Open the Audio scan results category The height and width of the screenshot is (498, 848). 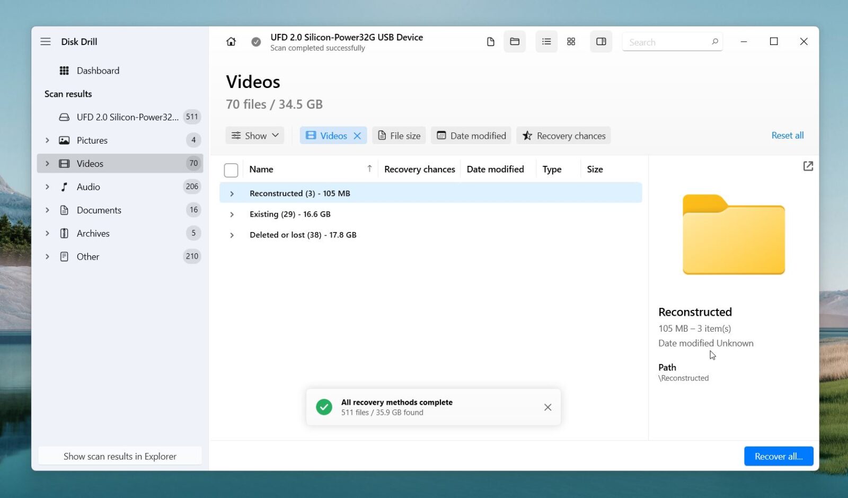[x=88, y=186]
